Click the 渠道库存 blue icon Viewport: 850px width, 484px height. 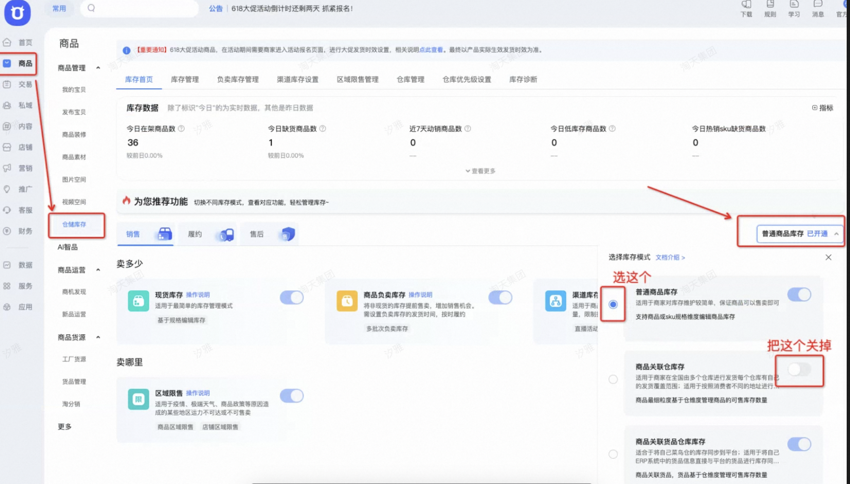click(555, 301)
